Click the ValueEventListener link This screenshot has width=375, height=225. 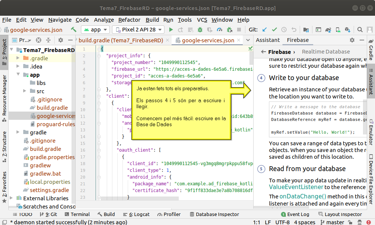296,187
